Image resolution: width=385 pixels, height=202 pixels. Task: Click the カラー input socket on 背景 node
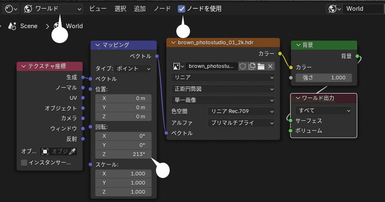pos(291,67)
